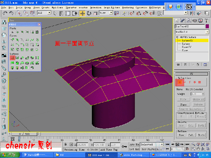
Task: Click the Create CV Surface icon in NURBS toolbox
Action: pyautogui.click(x=12, y=58)
